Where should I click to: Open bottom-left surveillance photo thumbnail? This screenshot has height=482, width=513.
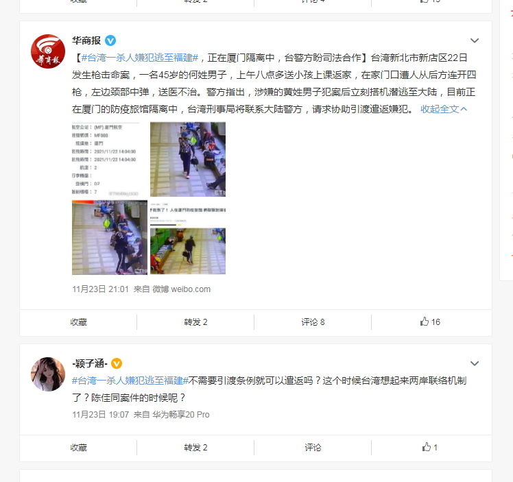pos(110,237)
